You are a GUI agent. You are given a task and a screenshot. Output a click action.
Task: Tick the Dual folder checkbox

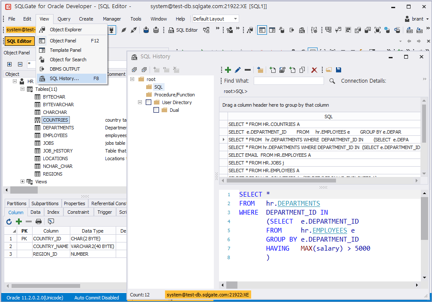(x=156, y=110)
